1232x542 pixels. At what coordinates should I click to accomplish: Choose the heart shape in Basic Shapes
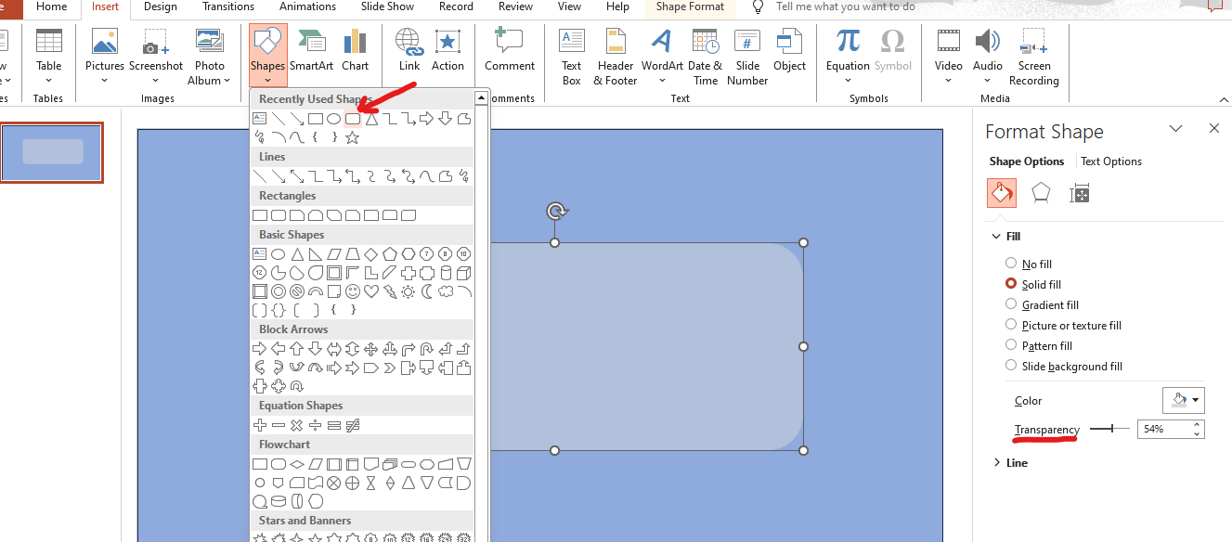point(371,291)
